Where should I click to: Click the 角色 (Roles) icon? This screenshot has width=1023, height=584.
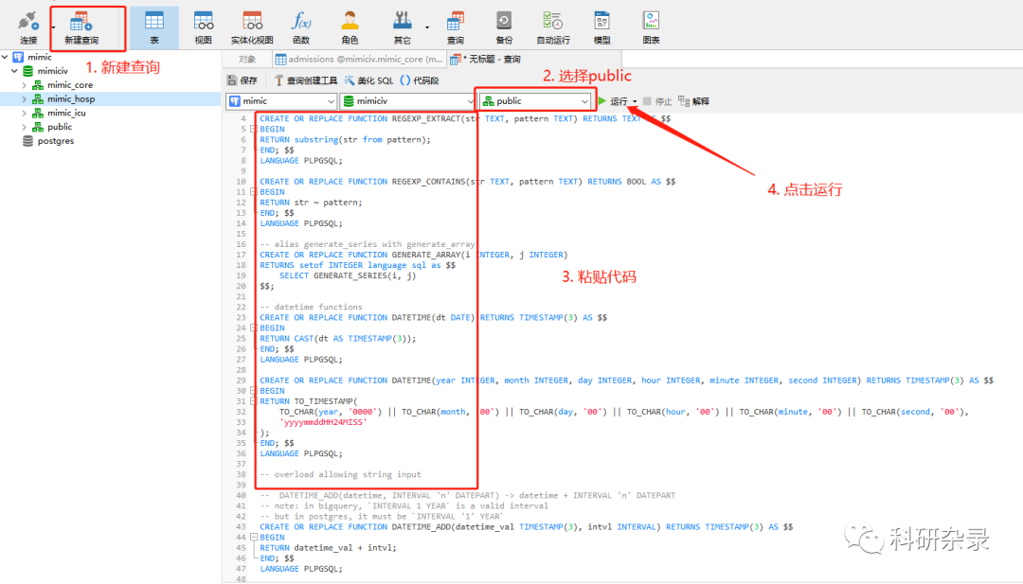pos(349,26)
